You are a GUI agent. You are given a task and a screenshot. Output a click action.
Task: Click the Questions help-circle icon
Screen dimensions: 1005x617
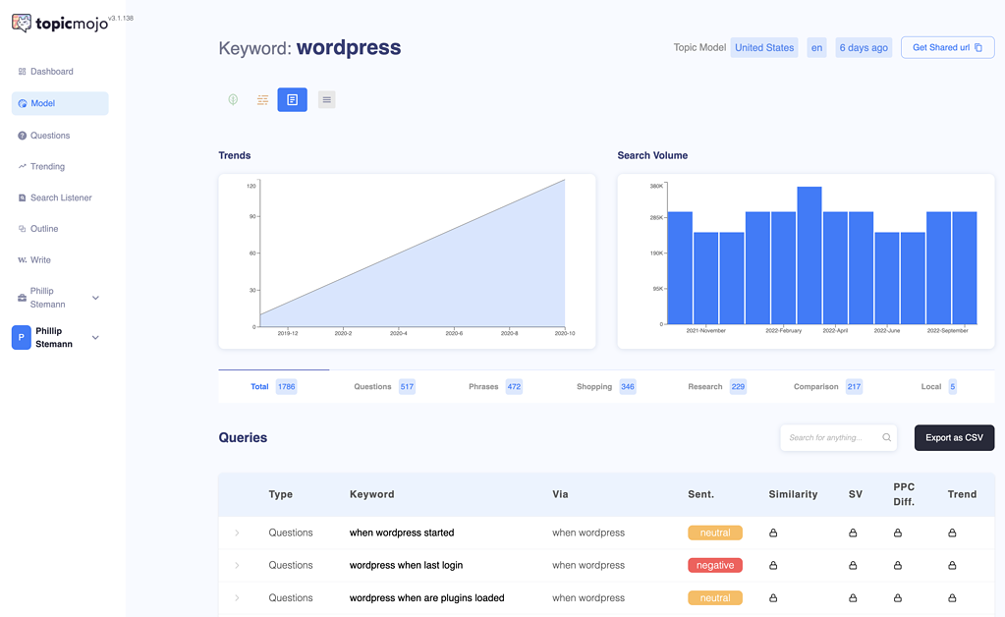pos(22,136)
